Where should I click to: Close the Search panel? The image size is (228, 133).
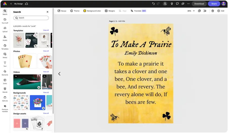pyautogui.click(x=47, y=12)
